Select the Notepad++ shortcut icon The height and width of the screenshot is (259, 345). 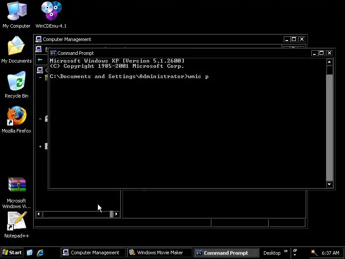[x=17, y=221]
